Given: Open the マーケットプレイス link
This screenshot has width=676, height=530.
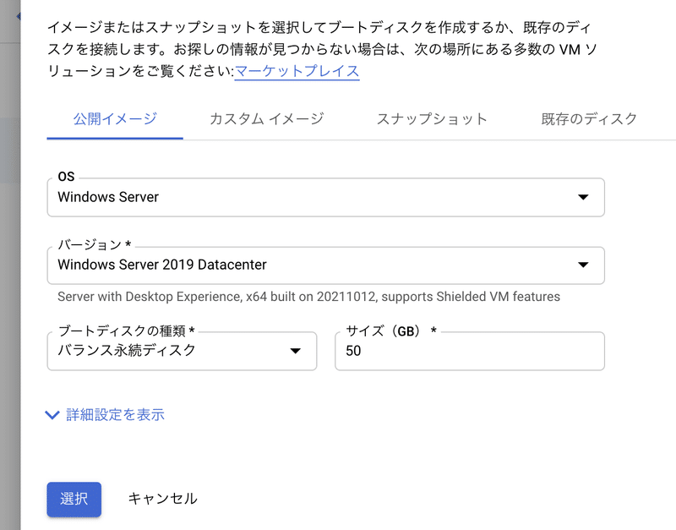Looking at the screenshot, I should [296, 74].
